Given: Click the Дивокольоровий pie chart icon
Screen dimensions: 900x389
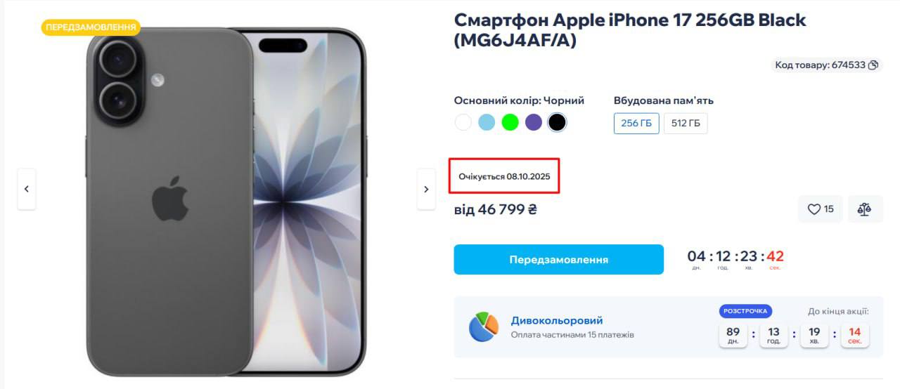Looking at the screenshot, I should point(484,327).
